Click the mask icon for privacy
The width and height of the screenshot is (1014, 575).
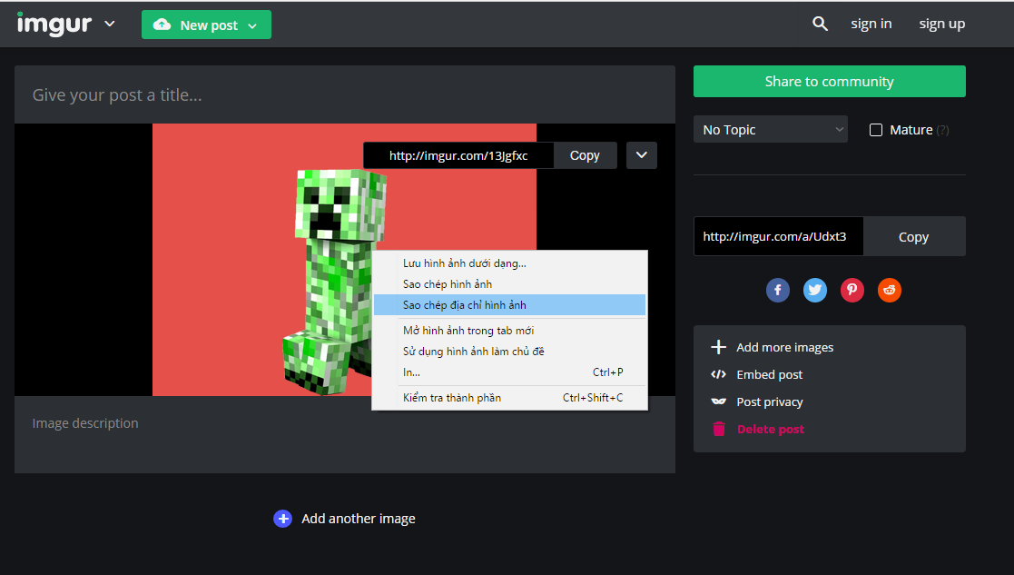[718, 402]
